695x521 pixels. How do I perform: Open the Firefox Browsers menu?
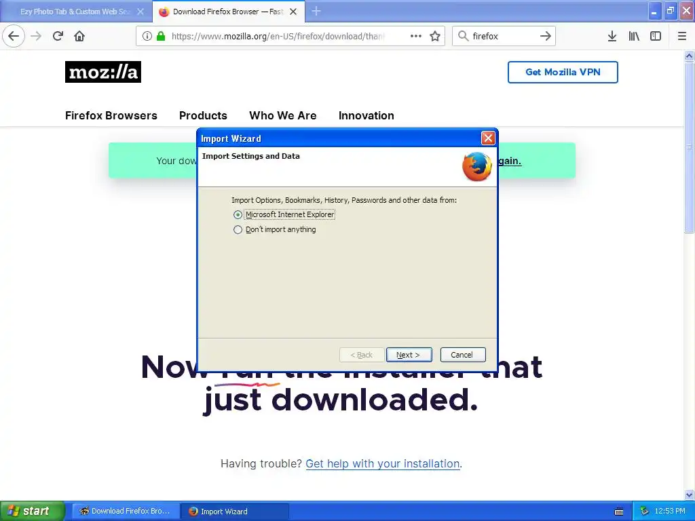[x=111, y=115]
